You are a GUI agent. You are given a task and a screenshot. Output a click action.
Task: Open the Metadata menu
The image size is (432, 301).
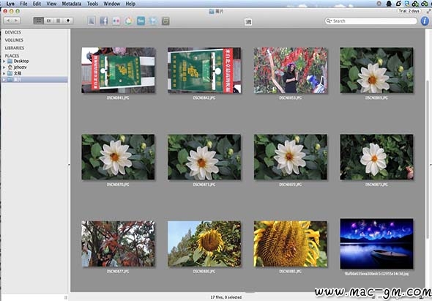pos(71,4)
